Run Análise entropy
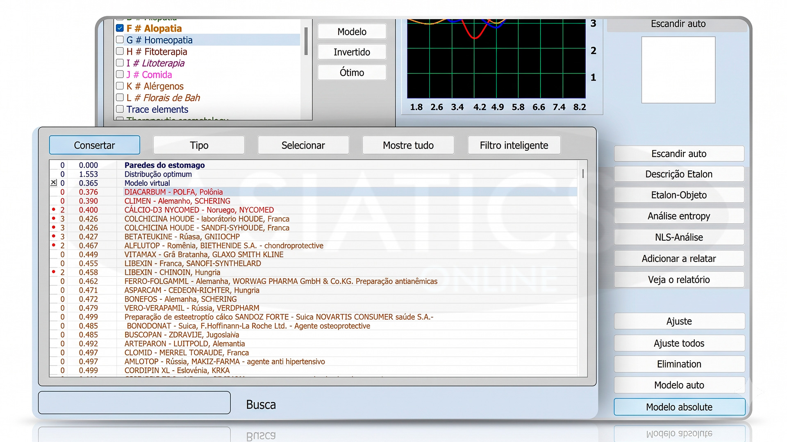 (x=679, y=216)
